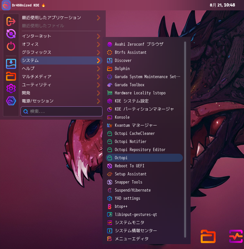Click the Discover icon in the submenu
The width and height of the screenshot is (244, 249).
110,61
